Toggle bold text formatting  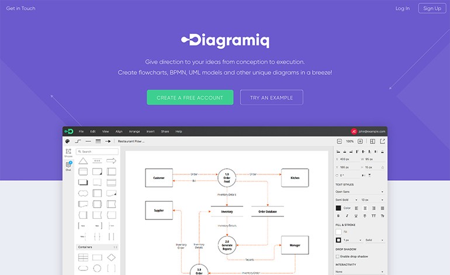[x=338, y=216]
